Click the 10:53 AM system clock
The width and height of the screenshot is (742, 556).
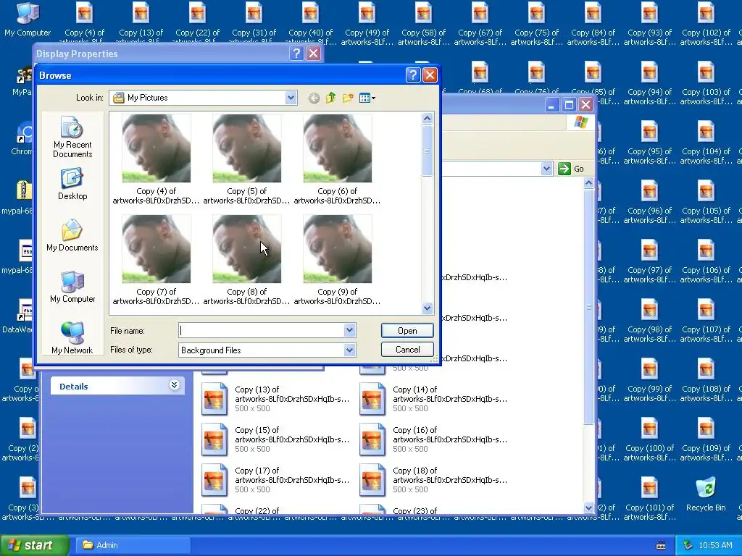tap(715, 545)
